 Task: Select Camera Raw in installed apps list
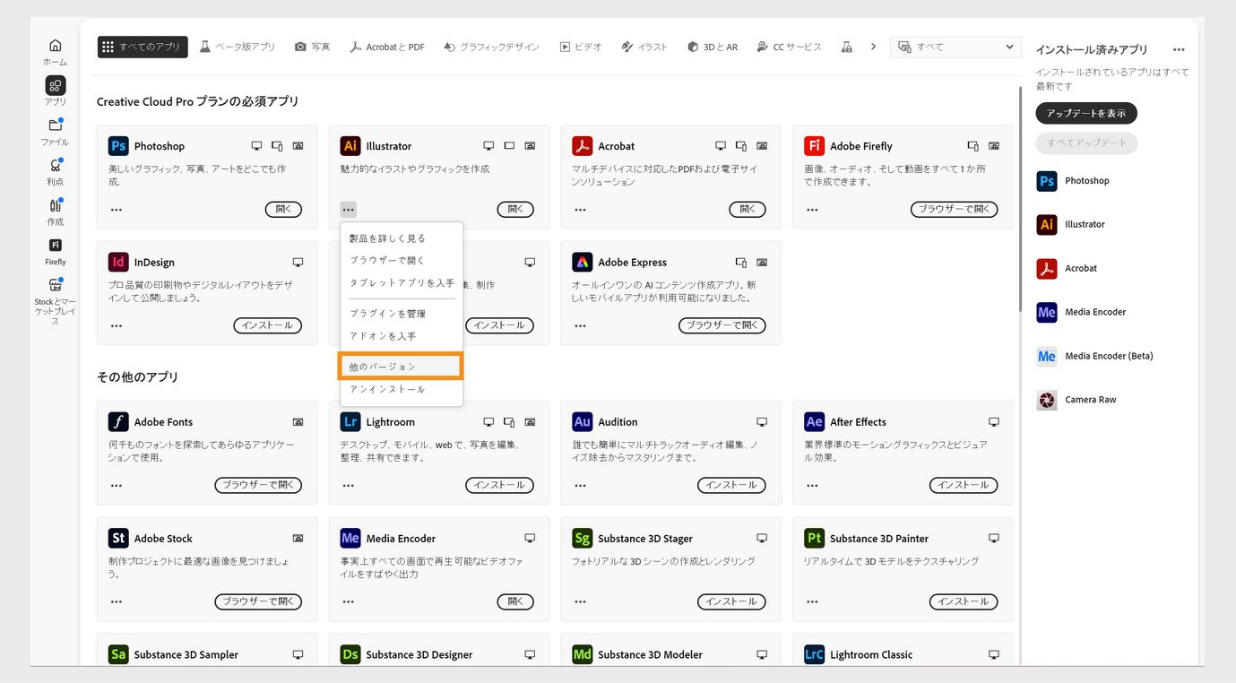[x=1077, y=400]
